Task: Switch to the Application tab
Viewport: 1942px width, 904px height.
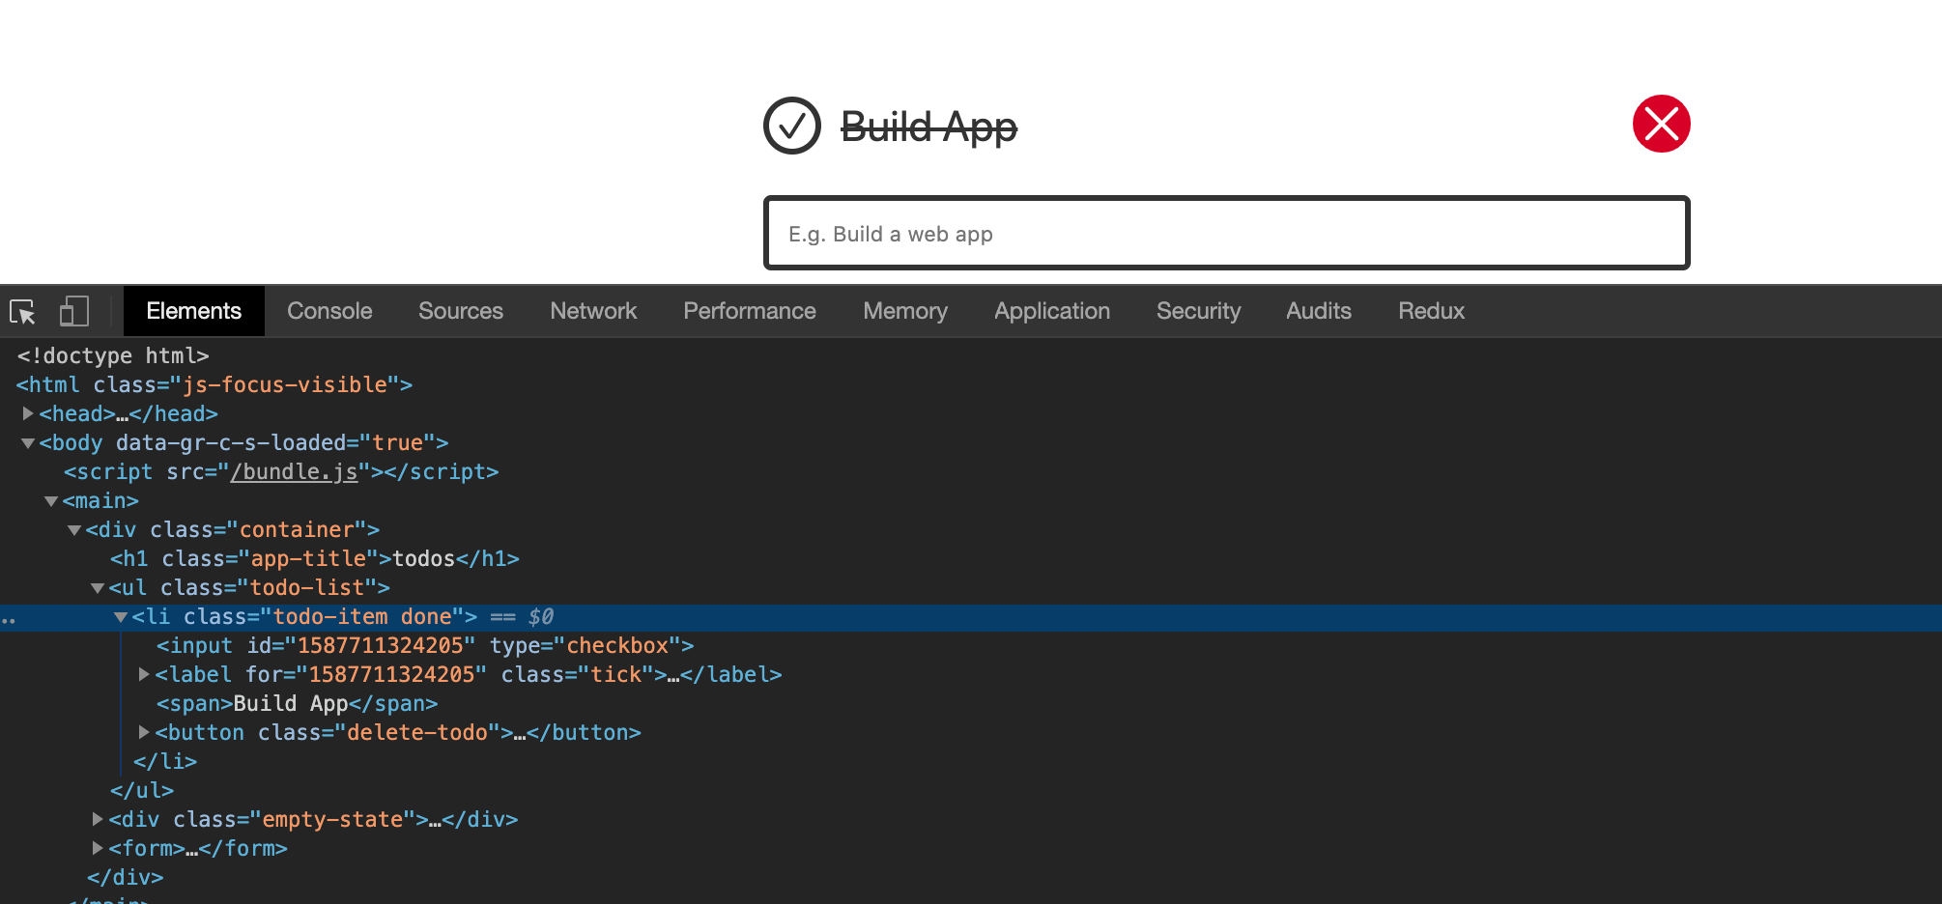Action: 1051,311
